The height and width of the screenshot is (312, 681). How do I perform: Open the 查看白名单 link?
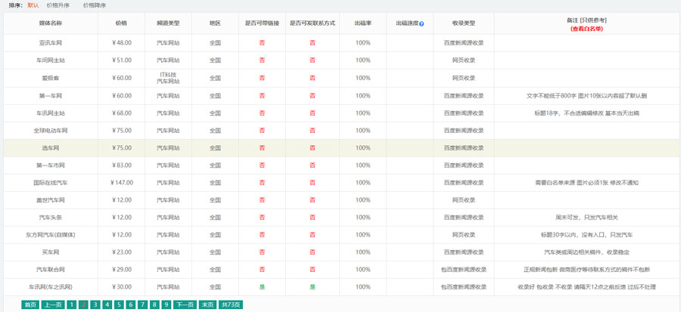point(586,29)
